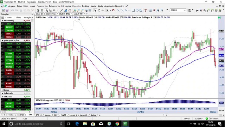Select the area chart style icon
The height and width of the screenshot is (127, 225).
click(65, 10)
